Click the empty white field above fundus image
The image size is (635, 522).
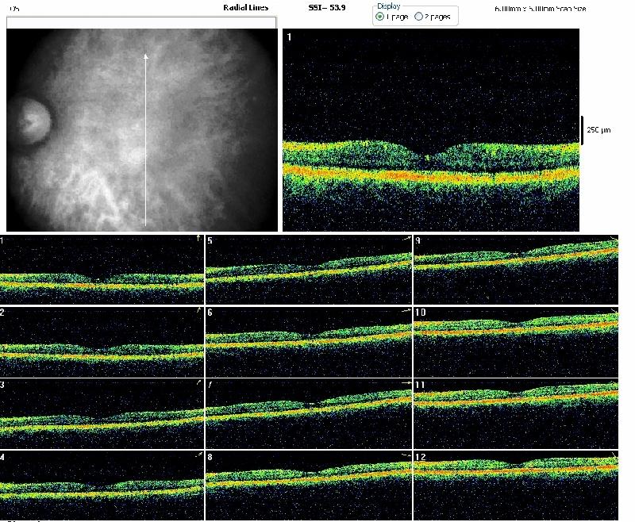pyautogui.click(x=141, y=22)
